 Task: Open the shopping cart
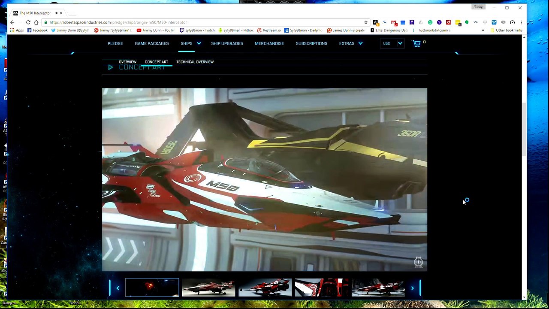(416, 43)
